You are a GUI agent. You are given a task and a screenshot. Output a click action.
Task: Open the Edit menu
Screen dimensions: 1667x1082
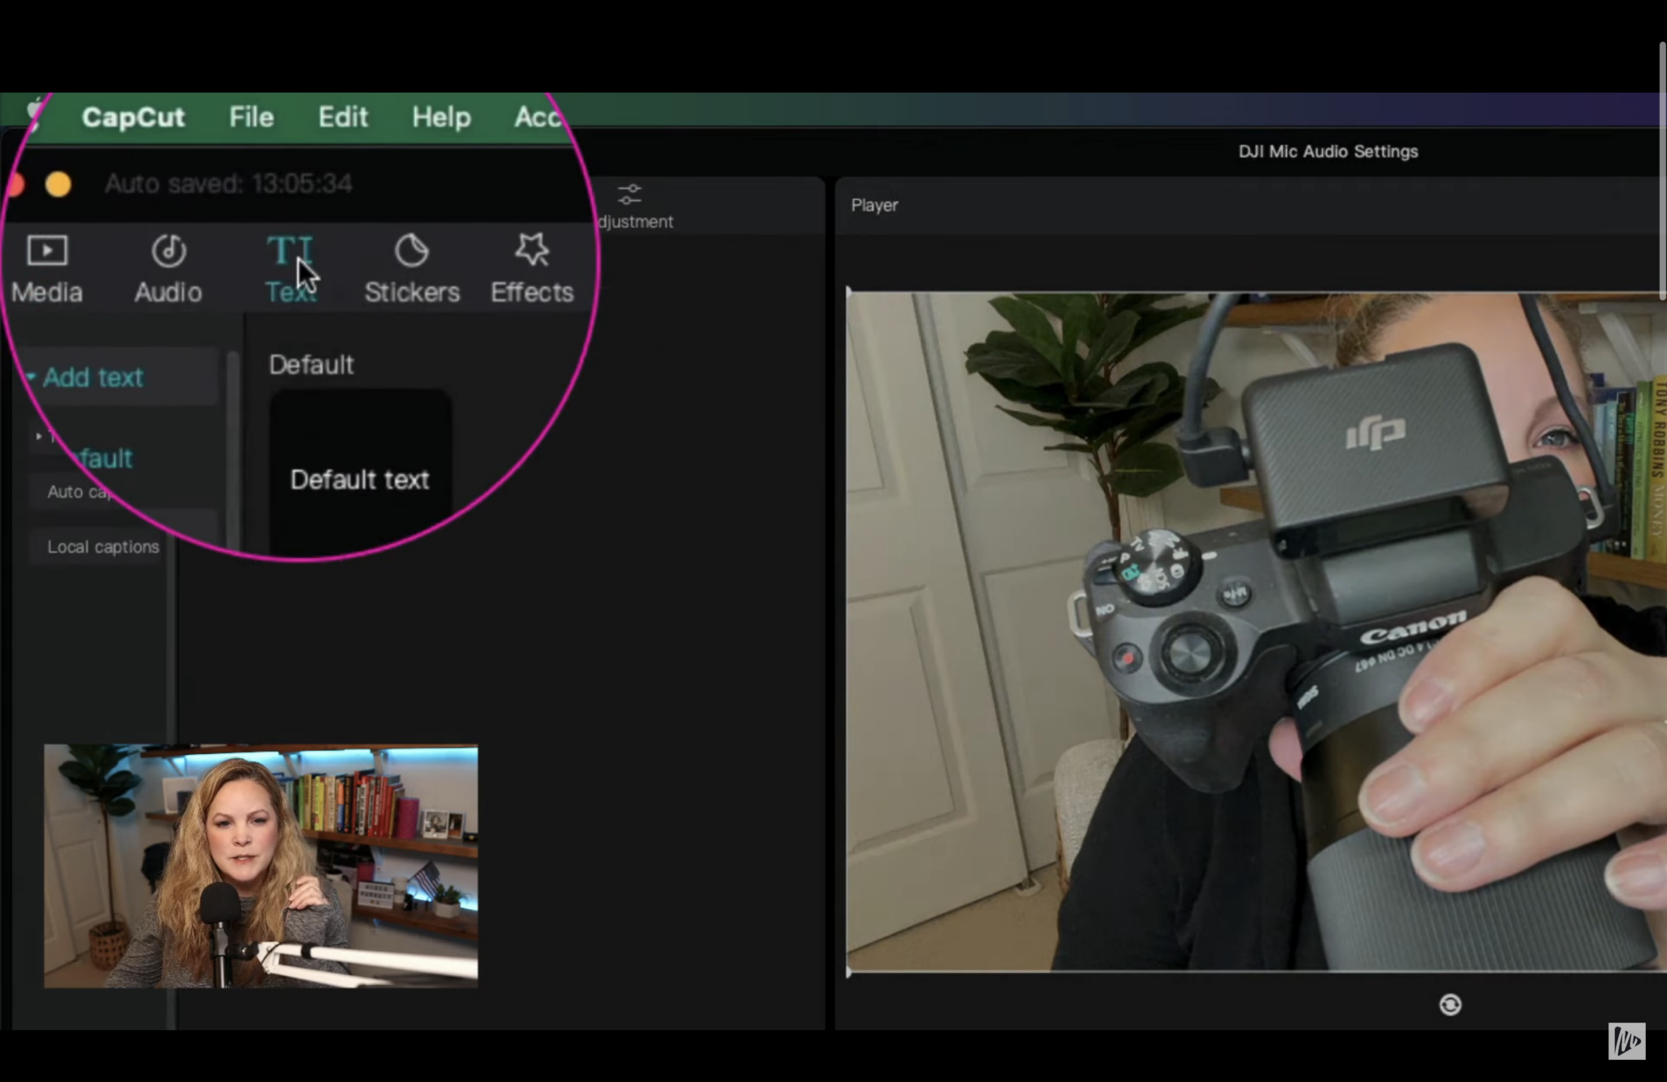tap(343, 117)
